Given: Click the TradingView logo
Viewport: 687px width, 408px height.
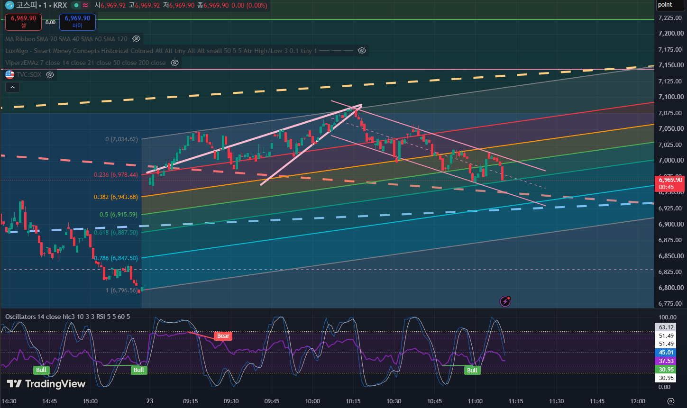Looking at the screenshot, I should click(46, 384).
